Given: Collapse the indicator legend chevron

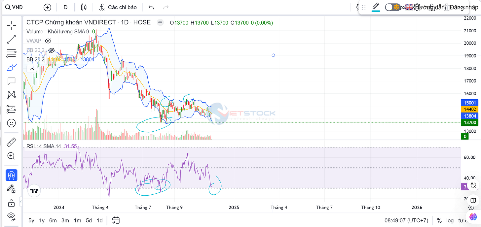Looking at the screenshot, I should pos(31,69).
